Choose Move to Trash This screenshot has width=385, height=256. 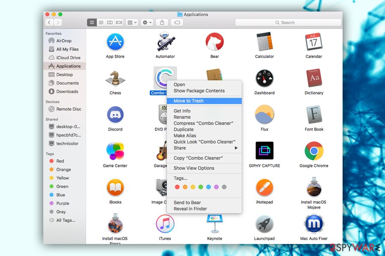tap(204, 101)
